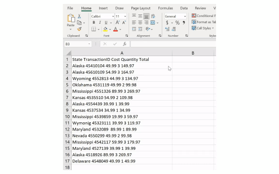Open the Cell Styles gallery
This screenshot has height=174, width=279.
tap(202, 28)
